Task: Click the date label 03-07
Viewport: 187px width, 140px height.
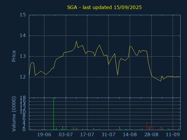Action: [66, 135]
